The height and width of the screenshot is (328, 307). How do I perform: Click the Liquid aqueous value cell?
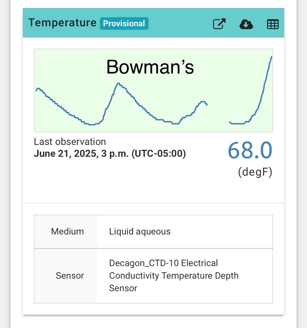pyautogui.click(x=185, y=231)
